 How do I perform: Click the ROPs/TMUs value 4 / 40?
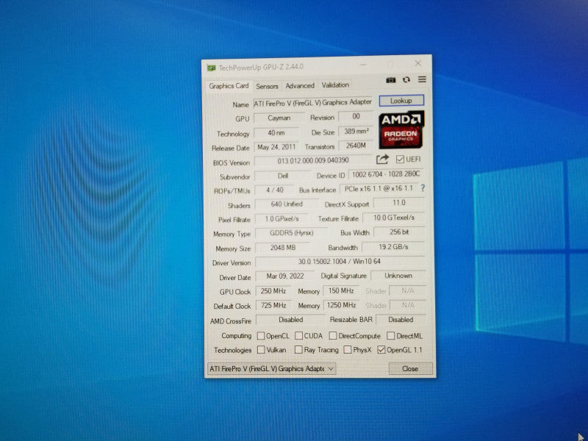(x=275, y=190)
